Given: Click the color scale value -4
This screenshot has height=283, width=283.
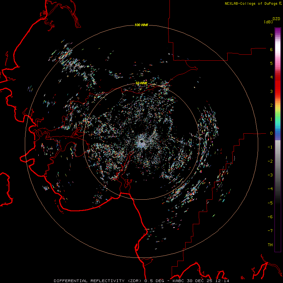Looking at the screenshot, I should 270,189.
